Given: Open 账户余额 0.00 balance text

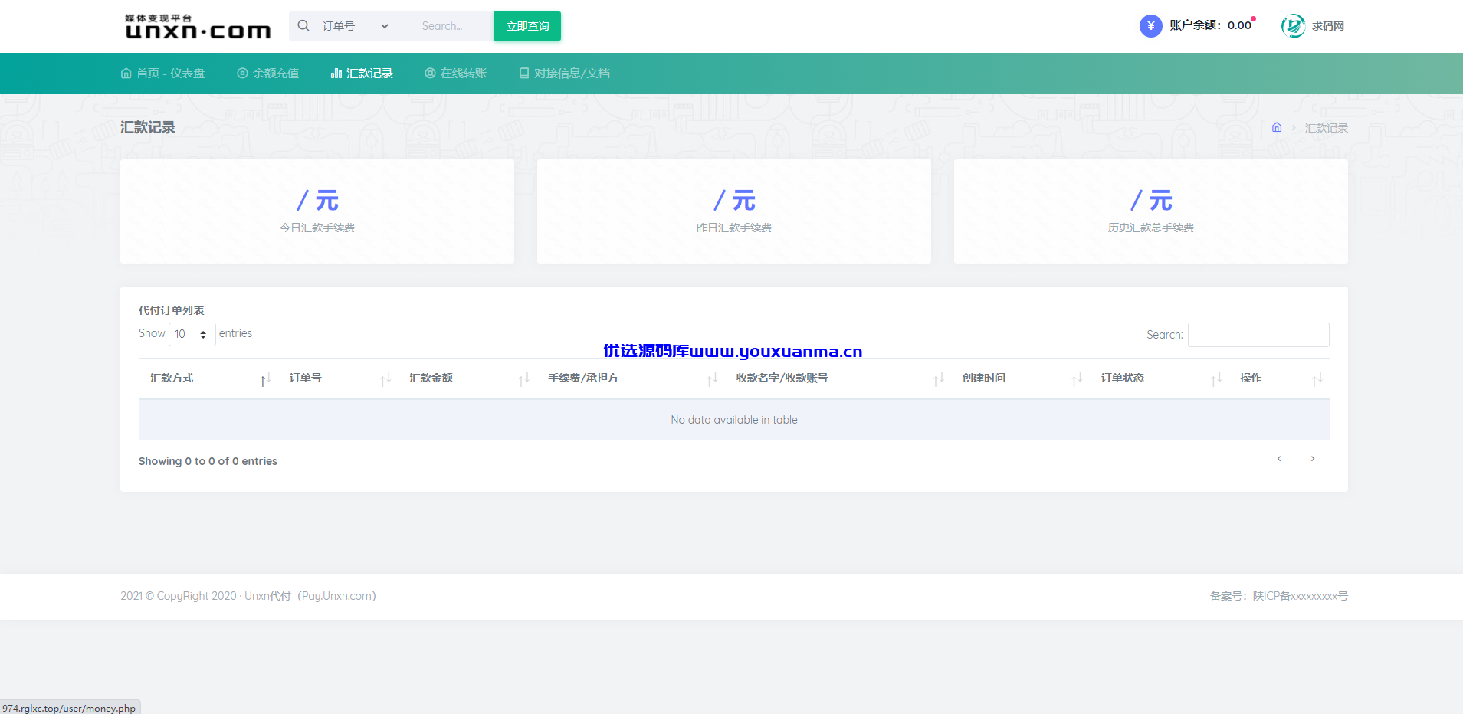Looking at the screenshot, I should (1211, 25).
